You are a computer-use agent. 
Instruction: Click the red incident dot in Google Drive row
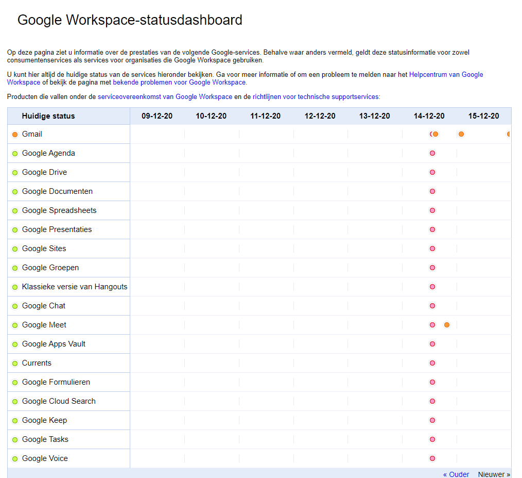click(432, 172)
